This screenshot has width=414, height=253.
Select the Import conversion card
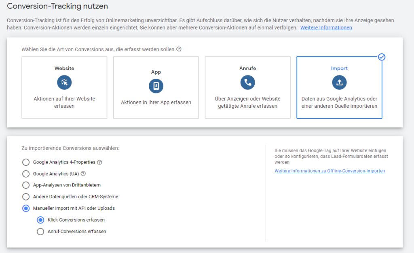(x=339, y=88)
